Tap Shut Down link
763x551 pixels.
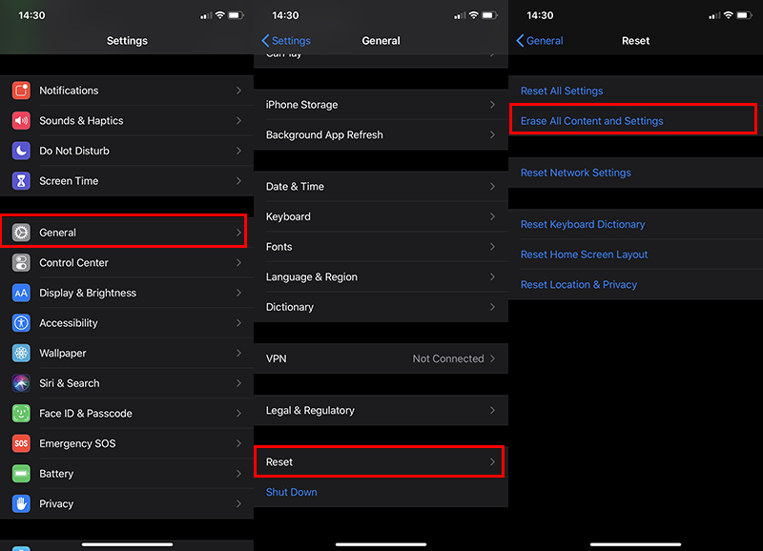point(292,492)
